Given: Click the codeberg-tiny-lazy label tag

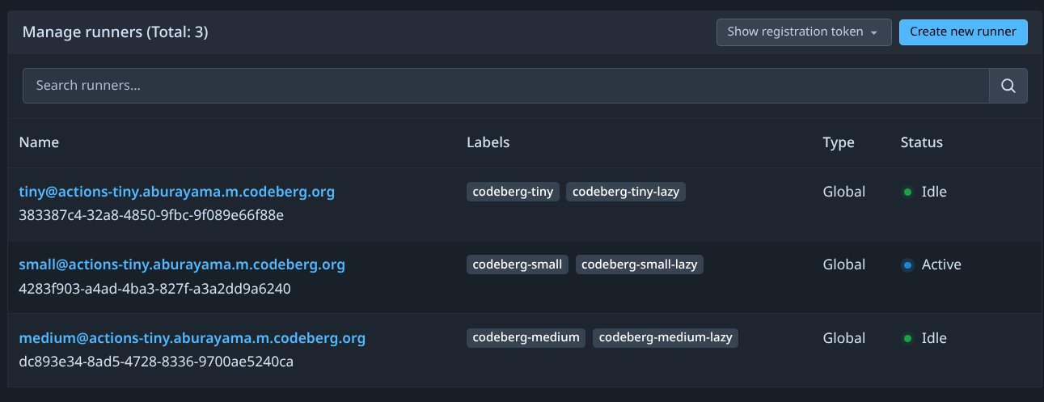Looking at the screenshot, I should tap(626, 192).
